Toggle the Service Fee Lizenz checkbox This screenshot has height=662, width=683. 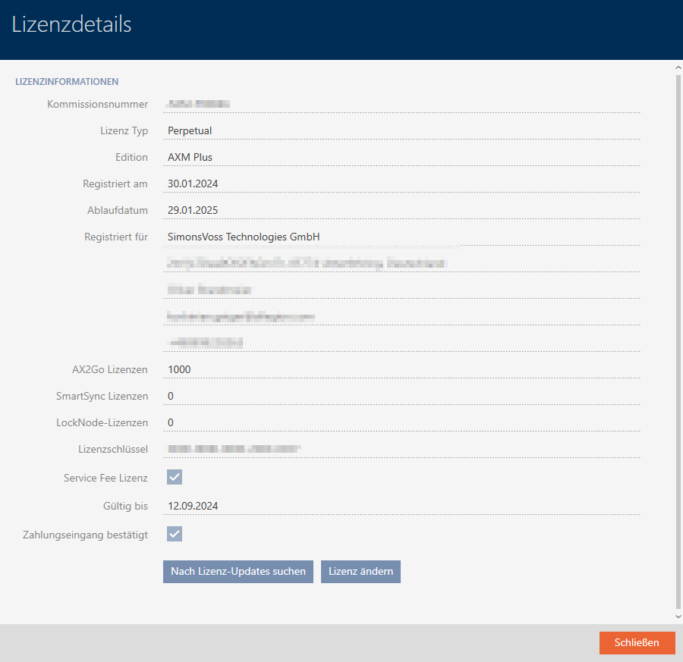[175, 477]
